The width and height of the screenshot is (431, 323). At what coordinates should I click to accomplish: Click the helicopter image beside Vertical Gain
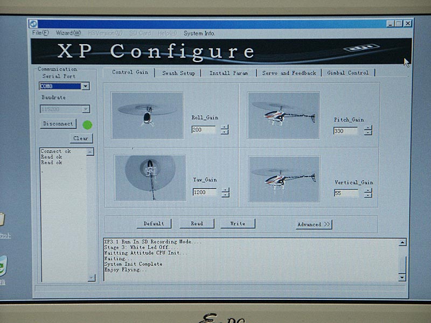[284, 179]
